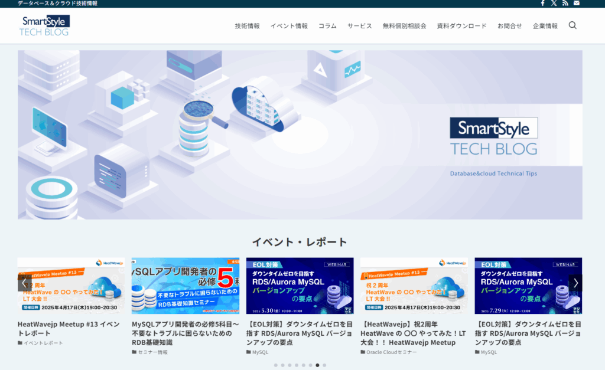
Task: Jump to first carousel pagination dot
Action: click(x=275, y=365)
